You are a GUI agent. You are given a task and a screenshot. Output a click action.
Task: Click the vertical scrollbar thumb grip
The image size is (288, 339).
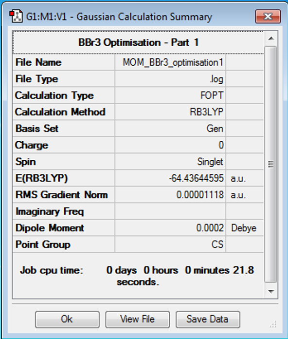pyautogui.click(x=270, y=164)
